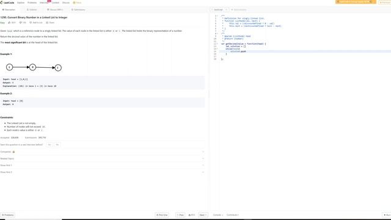Click the Run code button

point(387,215)
